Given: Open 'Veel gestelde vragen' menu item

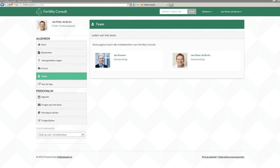Looking at the screenshot, I should [62, 60].
